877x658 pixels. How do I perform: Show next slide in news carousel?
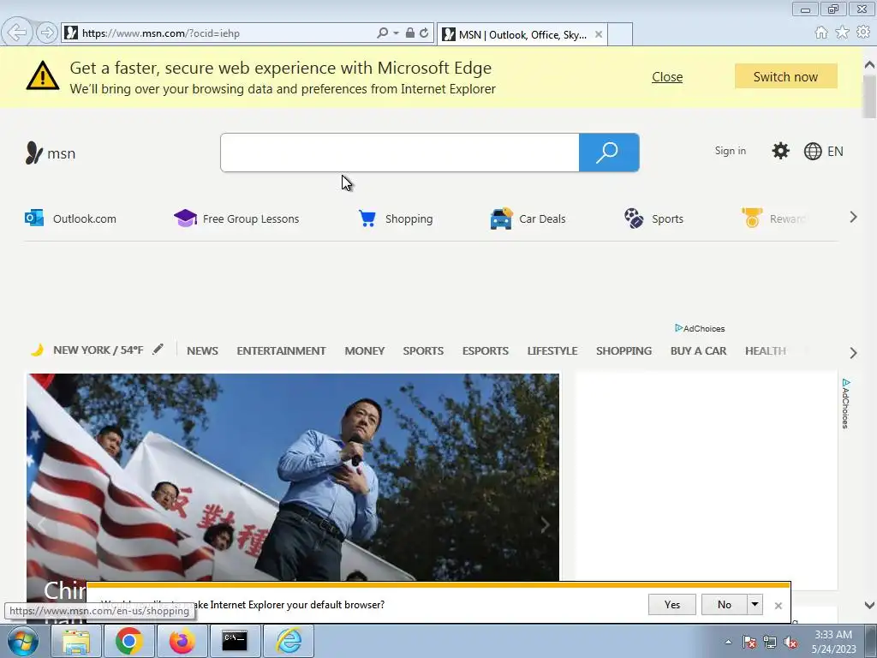[544, 525]
